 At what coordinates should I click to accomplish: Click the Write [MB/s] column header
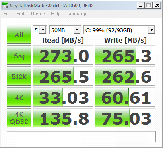126,40
